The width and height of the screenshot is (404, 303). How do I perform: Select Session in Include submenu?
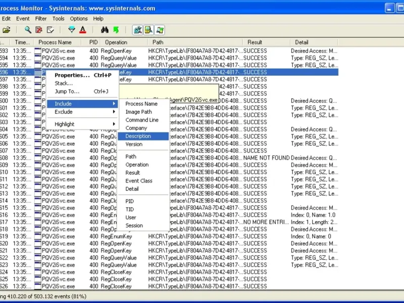point(143,225)
